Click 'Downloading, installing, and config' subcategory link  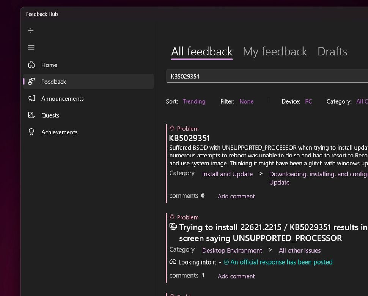[318, 178]
